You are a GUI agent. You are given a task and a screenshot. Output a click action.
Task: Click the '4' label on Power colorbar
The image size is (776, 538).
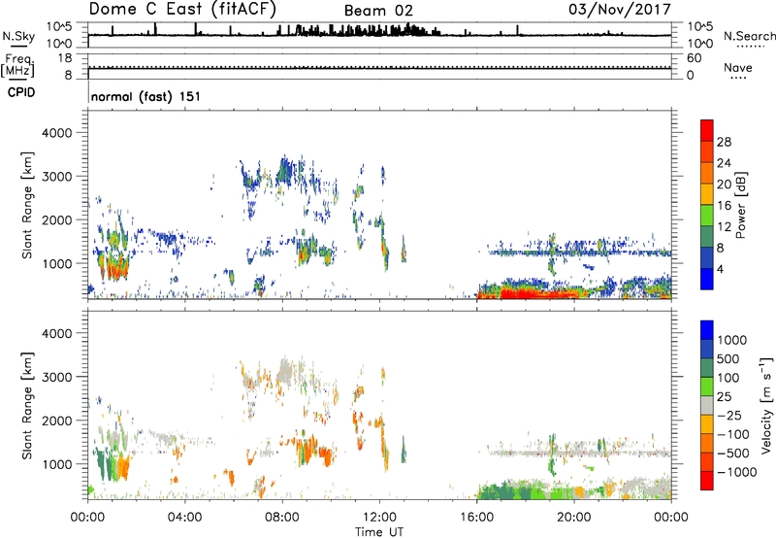pos(720,270)
